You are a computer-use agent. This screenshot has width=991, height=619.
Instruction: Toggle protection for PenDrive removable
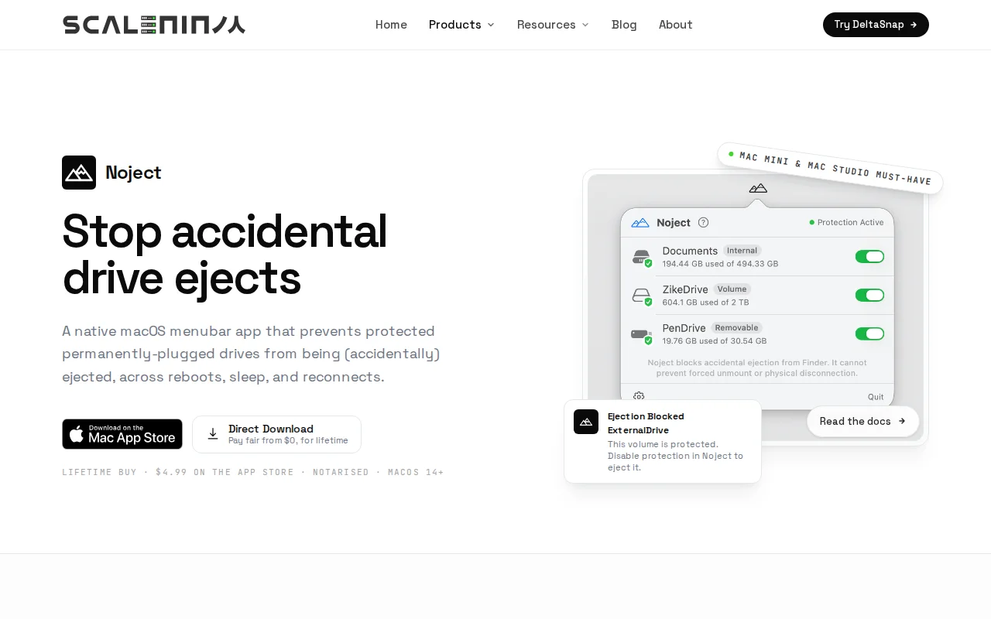click(869, 333)
